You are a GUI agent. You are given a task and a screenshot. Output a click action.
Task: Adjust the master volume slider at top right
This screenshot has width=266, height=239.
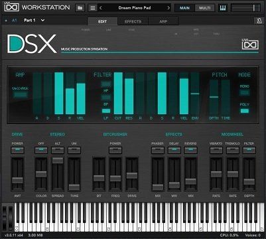pyautogui.click(x=246, y=8)
